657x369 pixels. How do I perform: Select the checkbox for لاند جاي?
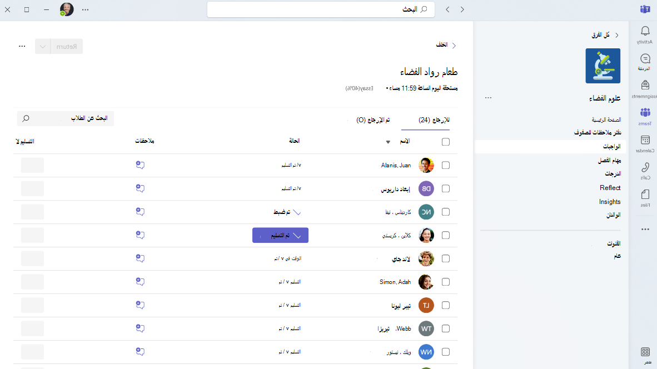[446, 259]
